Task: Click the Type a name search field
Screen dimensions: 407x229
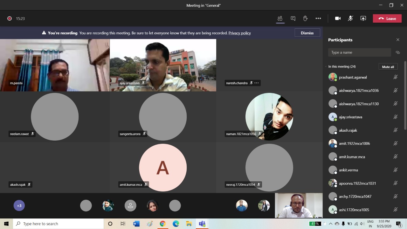Action: pyautogui.click(x=359, y=52)
